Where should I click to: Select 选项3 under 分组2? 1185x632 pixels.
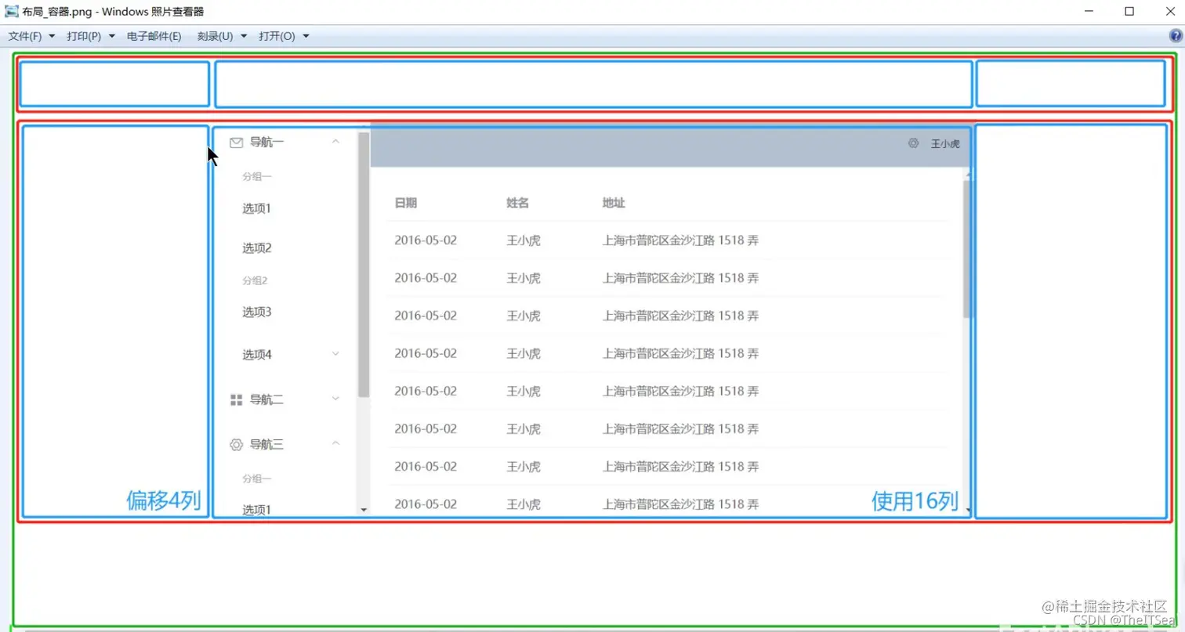pos(256,312)
